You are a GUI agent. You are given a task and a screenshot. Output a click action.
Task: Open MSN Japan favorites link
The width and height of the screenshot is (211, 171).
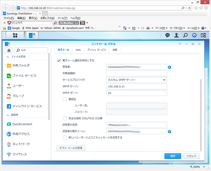[30, 28]
